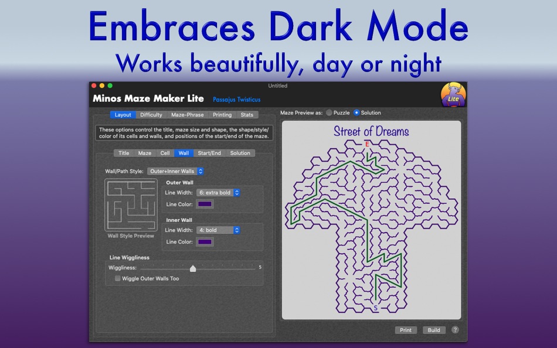Open Outer Wall Line Width dropdown
The width and height of the screenshot is (557, 348).
[218, 193]
